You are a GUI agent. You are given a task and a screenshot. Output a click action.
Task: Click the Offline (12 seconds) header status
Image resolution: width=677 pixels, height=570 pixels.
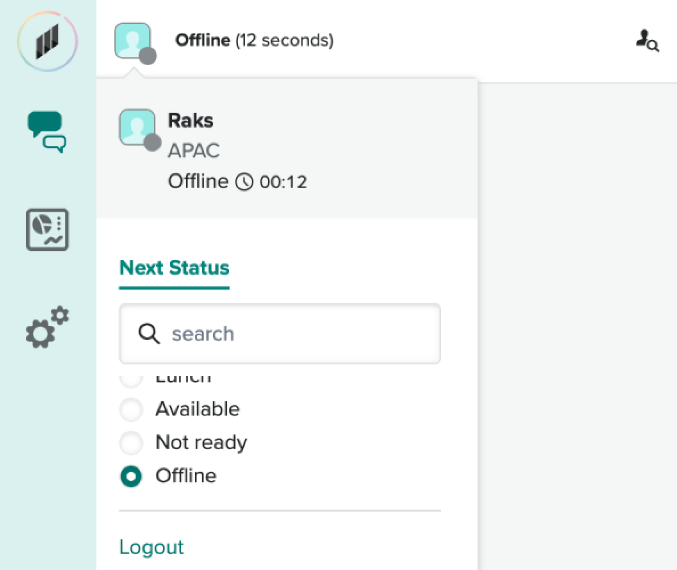[x=254, y=40]
